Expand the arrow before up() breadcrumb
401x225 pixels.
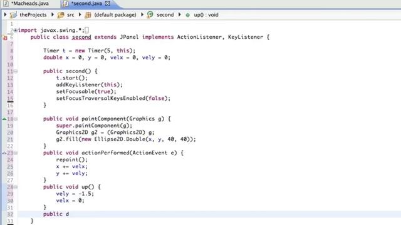pyautogui.click(x=180, y=14)
